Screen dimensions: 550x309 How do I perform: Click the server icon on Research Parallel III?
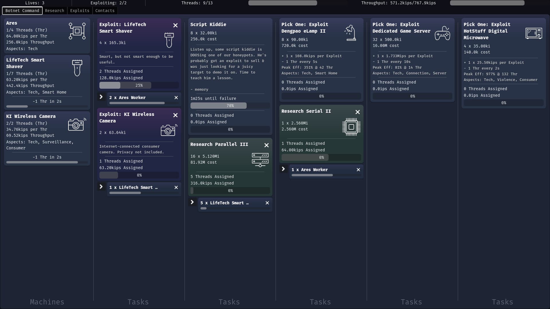tap(260, 160)
